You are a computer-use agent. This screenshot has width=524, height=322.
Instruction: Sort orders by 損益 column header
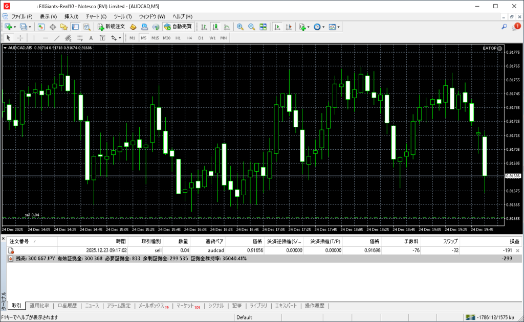pos(514,241)
